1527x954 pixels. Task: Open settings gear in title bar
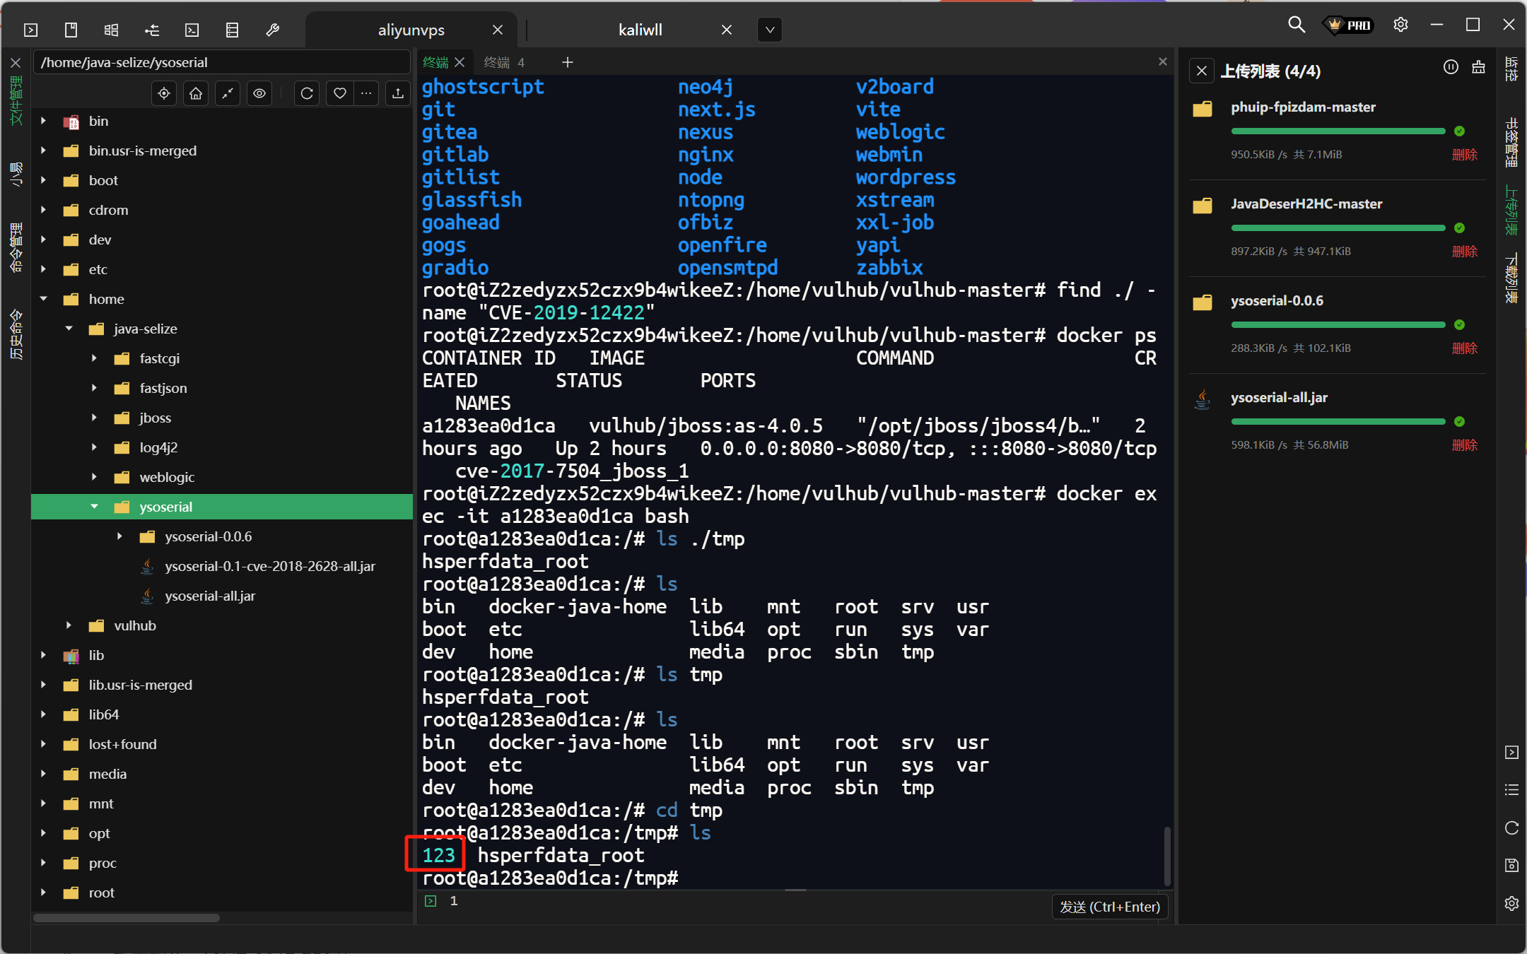1400,25
